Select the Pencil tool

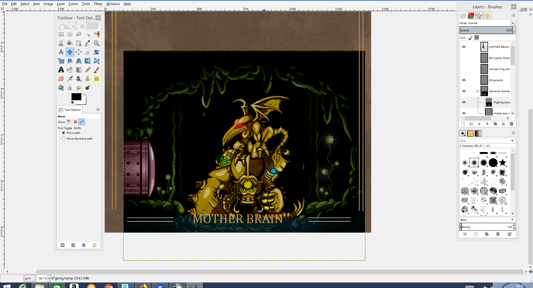coord(88,70)
